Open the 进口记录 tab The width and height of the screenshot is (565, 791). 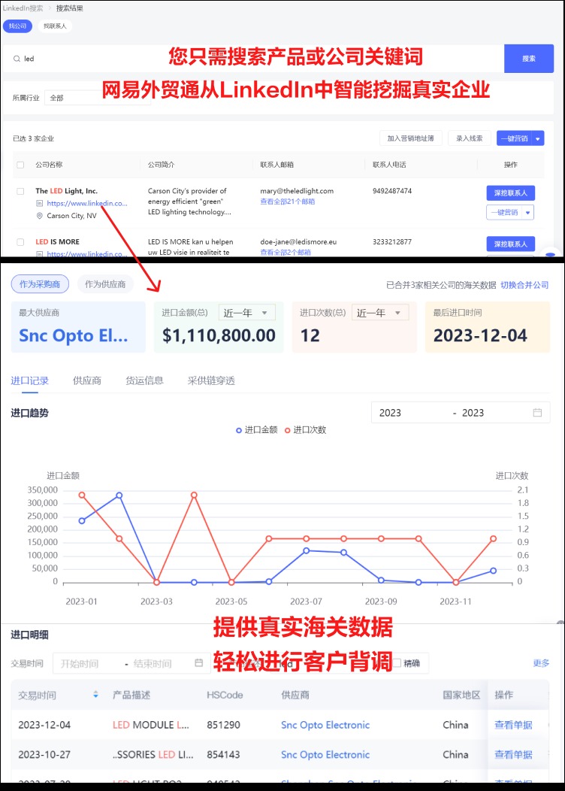30,381
